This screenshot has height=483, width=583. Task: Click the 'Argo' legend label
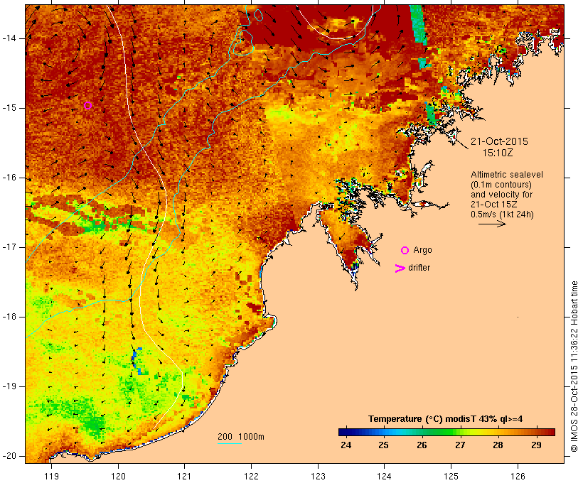(x=423, y=250)
